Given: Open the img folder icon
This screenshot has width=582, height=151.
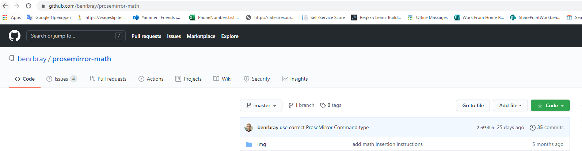Looking at the screenshot, I should click(x=249, y=144).
